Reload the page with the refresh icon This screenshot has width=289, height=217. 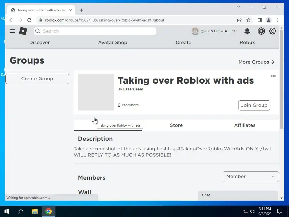tap(29, 20)
